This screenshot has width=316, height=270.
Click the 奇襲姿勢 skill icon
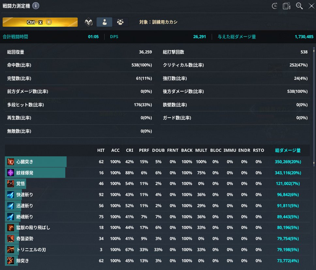point(10,239)
